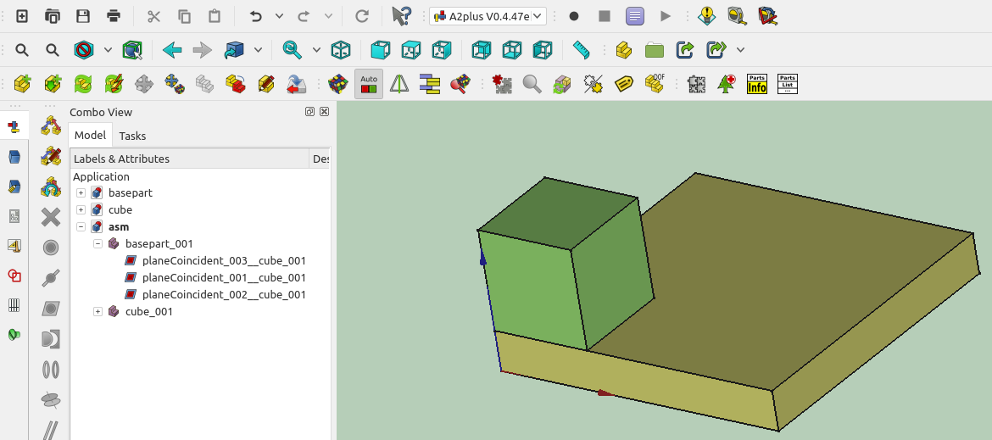Image resolution: width=992 pixels, height=440 pixels.
Task: Open the Parts List tool
Action: click(788, 84)
